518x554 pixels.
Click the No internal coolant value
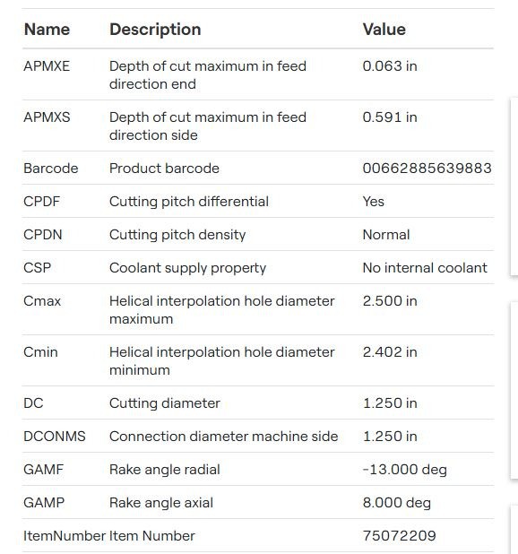[425, 268]
